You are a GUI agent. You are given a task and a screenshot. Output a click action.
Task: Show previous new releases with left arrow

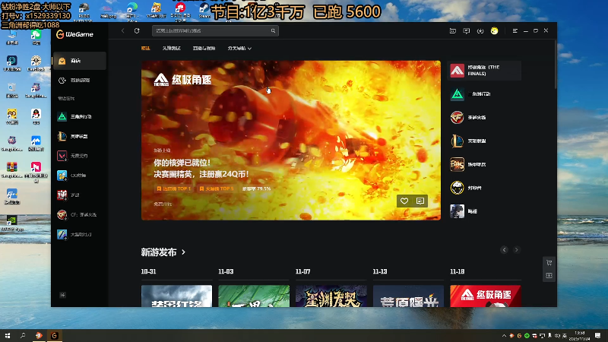[x=504, y=250]
